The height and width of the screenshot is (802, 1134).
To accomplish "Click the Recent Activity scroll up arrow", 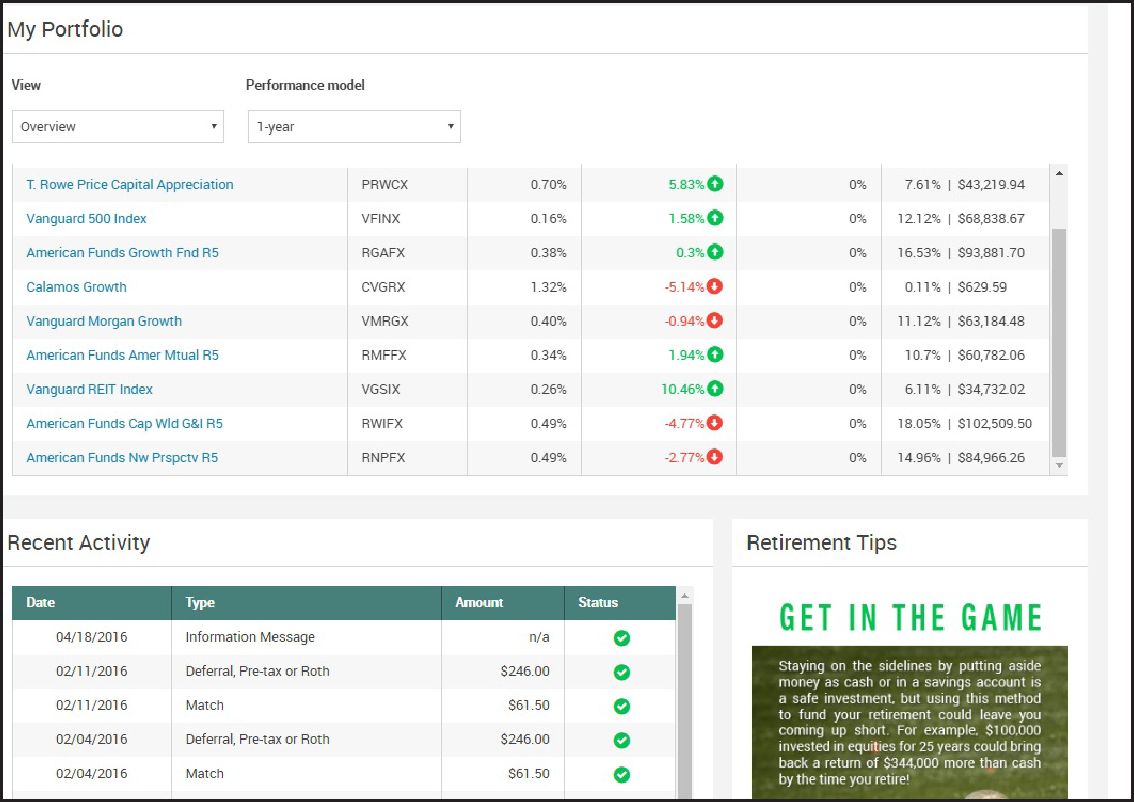I will coord(685,596).
